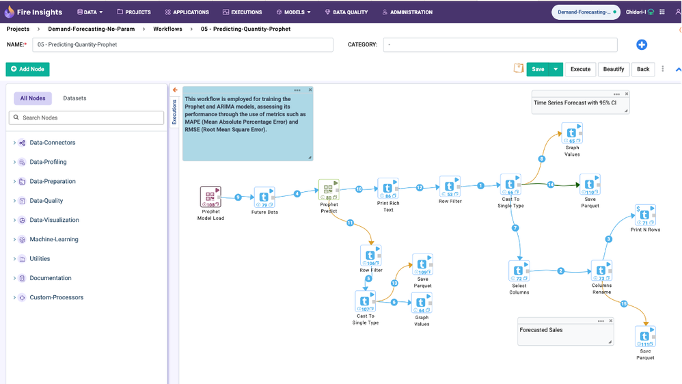682x384 pixels.
Task: Open the Models menu in top bar
Action: point(294,12)
